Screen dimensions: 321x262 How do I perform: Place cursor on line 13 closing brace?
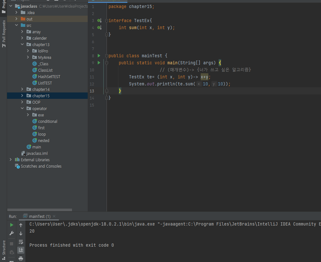(120, 91)
